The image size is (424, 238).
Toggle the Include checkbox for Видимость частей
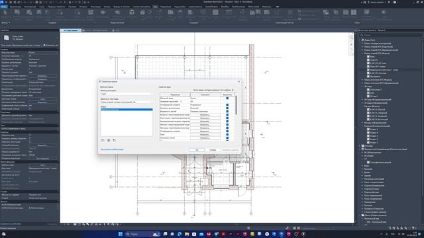227,112
